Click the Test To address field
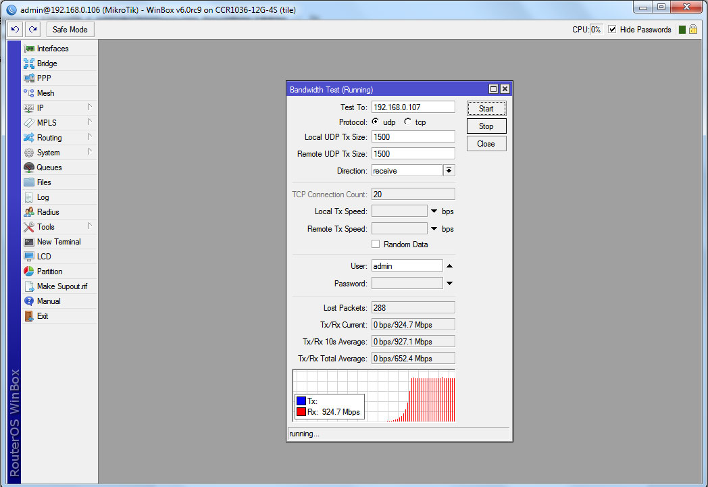Image resolution: width=708 pixels, height=487 pixels. click(413, 107)
